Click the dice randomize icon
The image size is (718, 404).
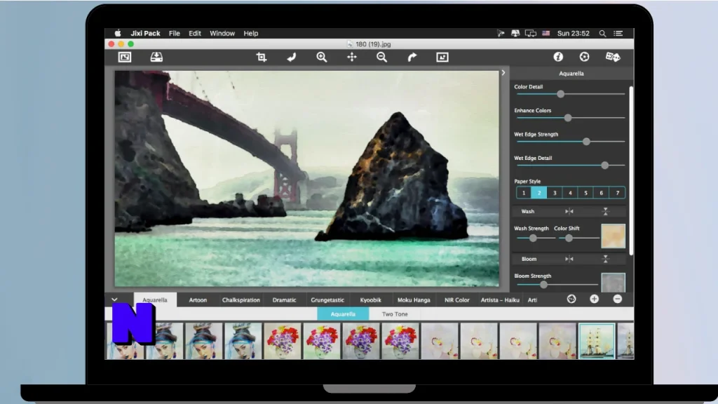point(613,57)
